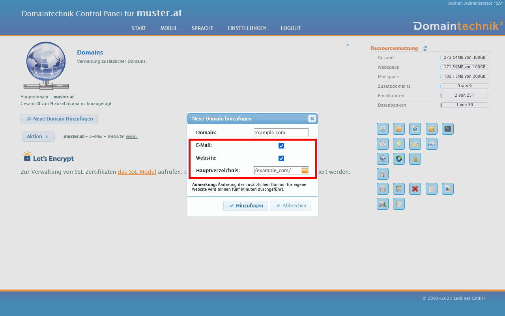Expand the Aktion dropdown

pos(38,137)
